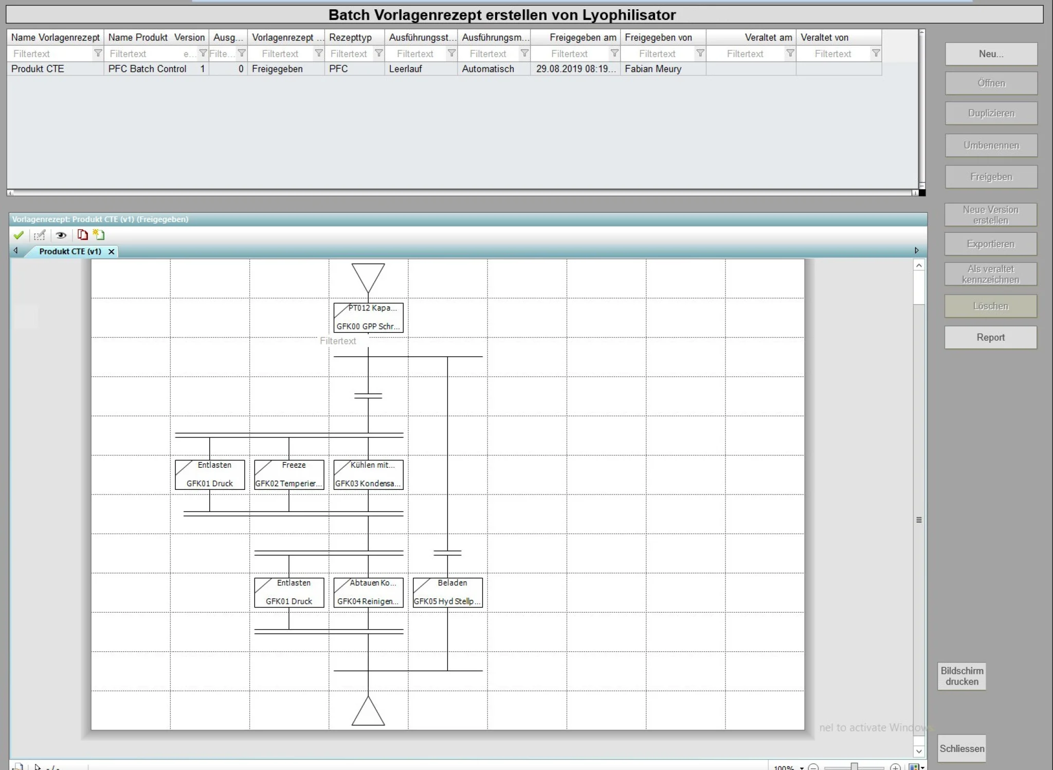Click the diagram vertical scrollbar up arrow
Image resolution: width=1053 pixels, height=770 pixels.
point(919,265)
